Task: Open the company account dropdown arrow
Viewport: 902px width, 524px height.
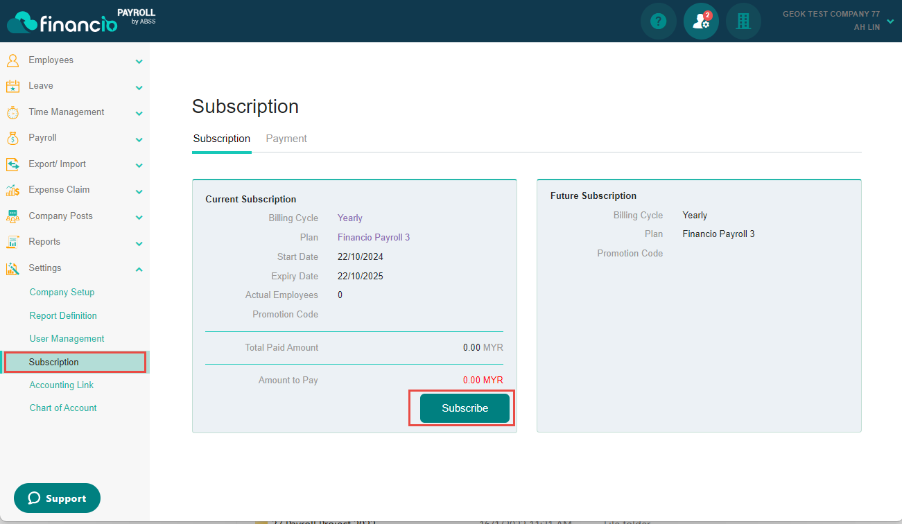Action: point(890,21)
